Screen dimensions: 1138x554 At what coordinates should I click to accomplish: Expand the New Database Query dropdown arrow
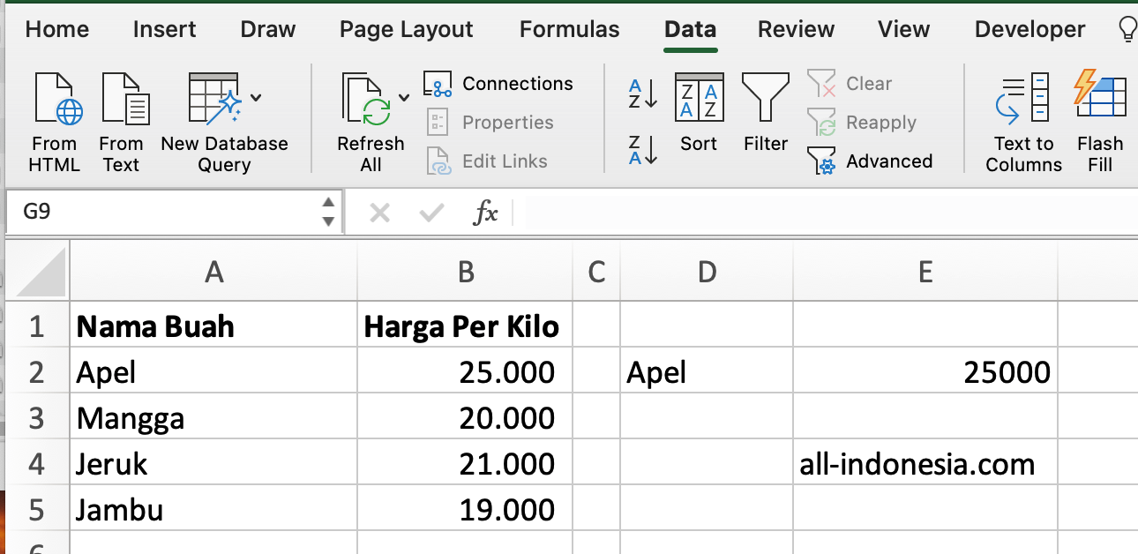[x=256, y=97]
